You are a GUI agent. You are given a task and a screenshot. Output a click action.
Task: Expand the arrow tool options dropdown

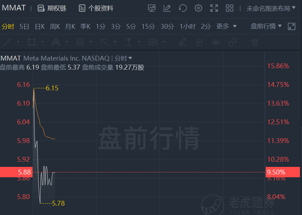tap(115, 42)
